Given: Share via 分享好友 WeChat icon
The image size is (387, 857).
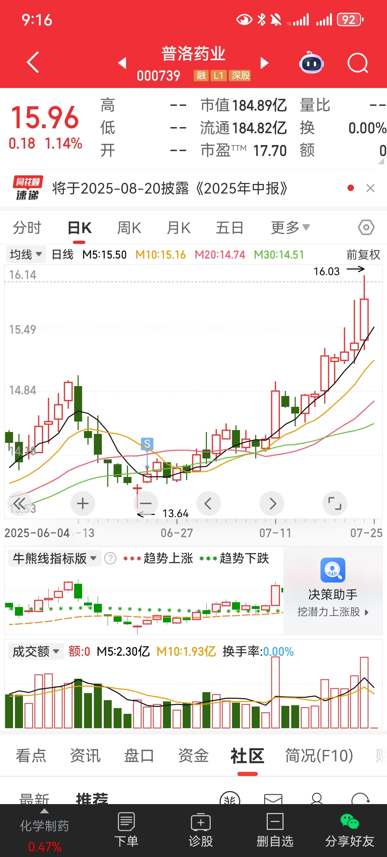Looking at the screenshot, I should tap(349, 829).
